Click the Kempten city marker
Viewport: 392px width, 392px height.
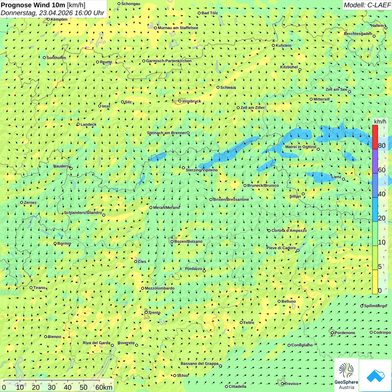tap(48, 19)
